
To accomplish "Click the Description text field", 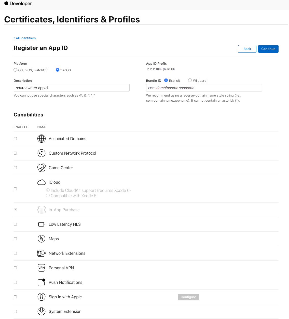I will pos(72,88).
